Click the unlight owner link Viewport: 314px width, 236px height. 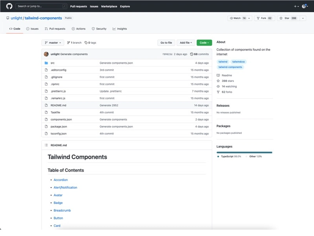pyautogui.click(x=16, y=18)
